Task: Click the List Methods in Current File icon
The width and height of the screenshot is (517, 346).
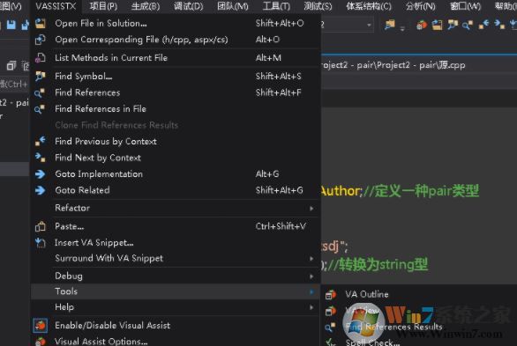Action: [41, 58]
